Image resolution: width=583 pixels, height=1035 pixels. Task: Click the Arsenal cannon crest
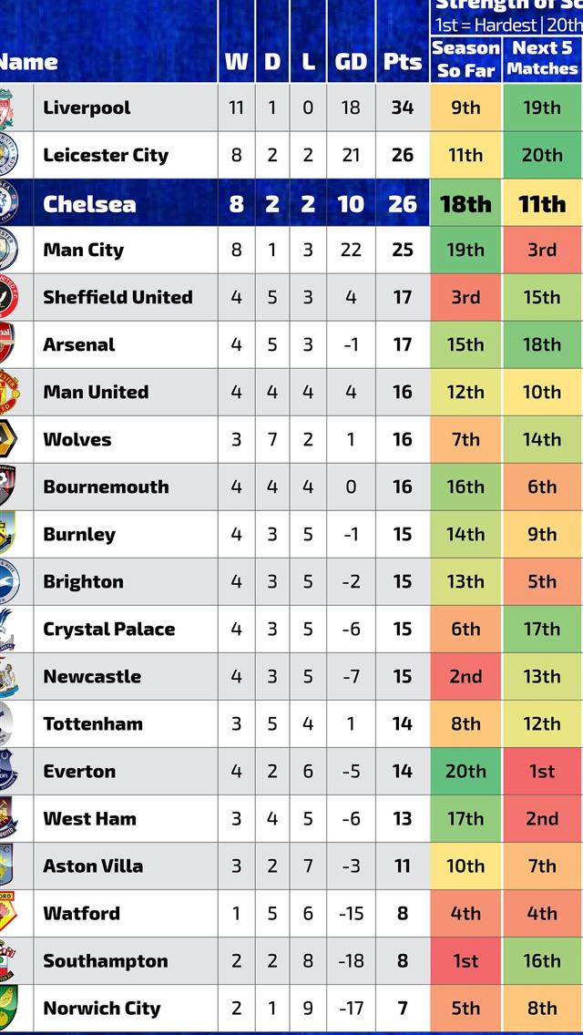(x=7, y=344)
